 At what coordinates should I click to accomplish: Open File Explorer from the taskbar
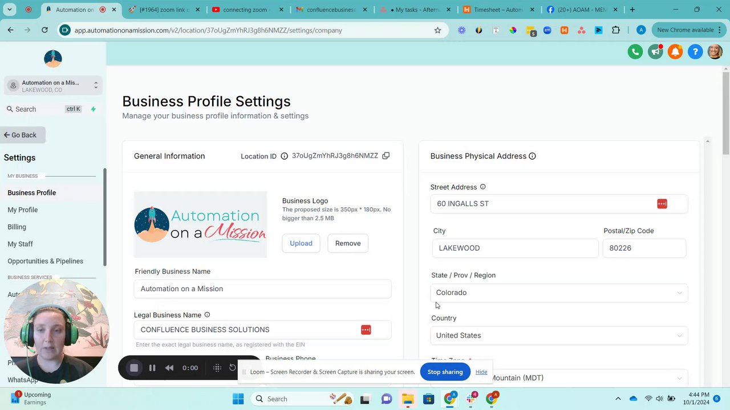click(407, 399)
